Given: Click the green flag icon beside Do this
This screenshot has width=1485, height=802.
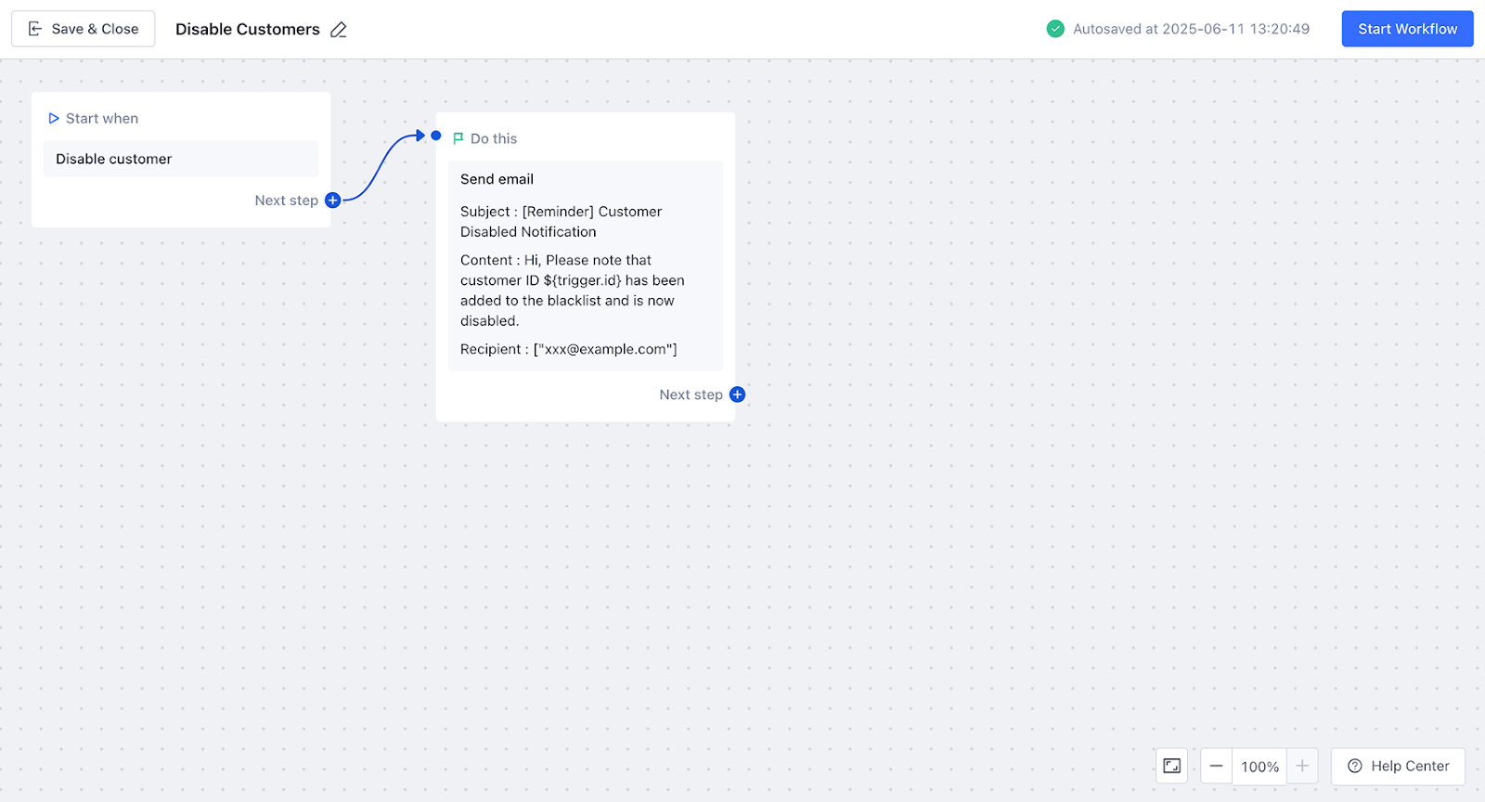Looking at the screenshot, I should point(458,138).
